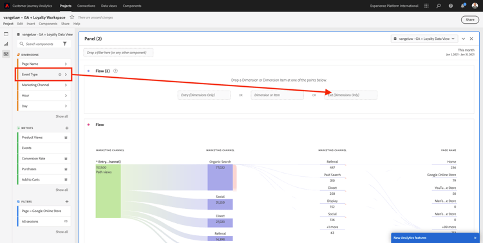Open the Visualizations rail icon
Image resolution: width=483 pixels, height=243 pixels.
tap(6, 44)
